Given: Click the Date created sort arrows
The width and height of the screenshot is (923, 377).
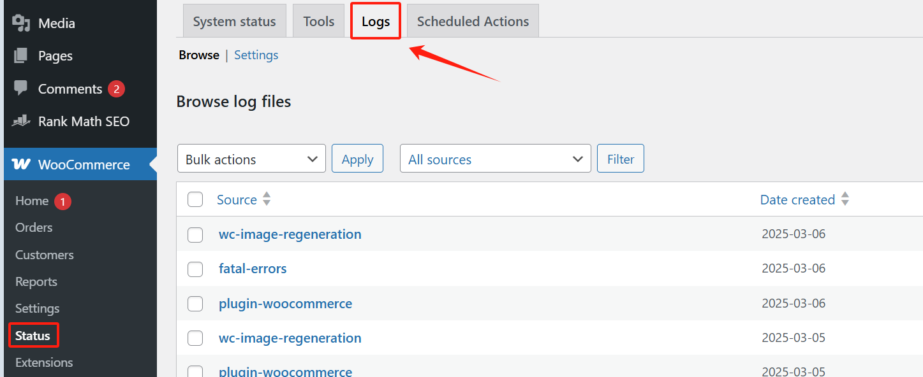Looking at the screenshot, I should (845, 199).
